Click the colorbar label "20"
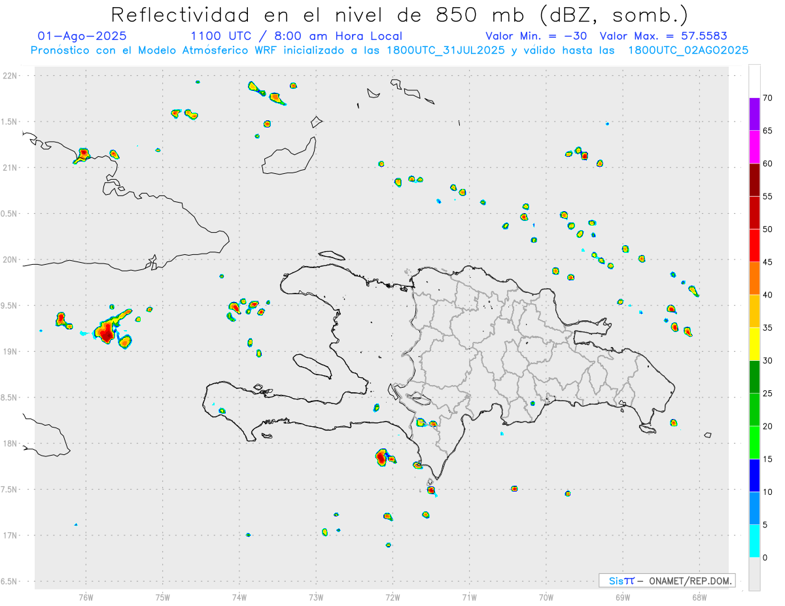 [x=768, y=426]
